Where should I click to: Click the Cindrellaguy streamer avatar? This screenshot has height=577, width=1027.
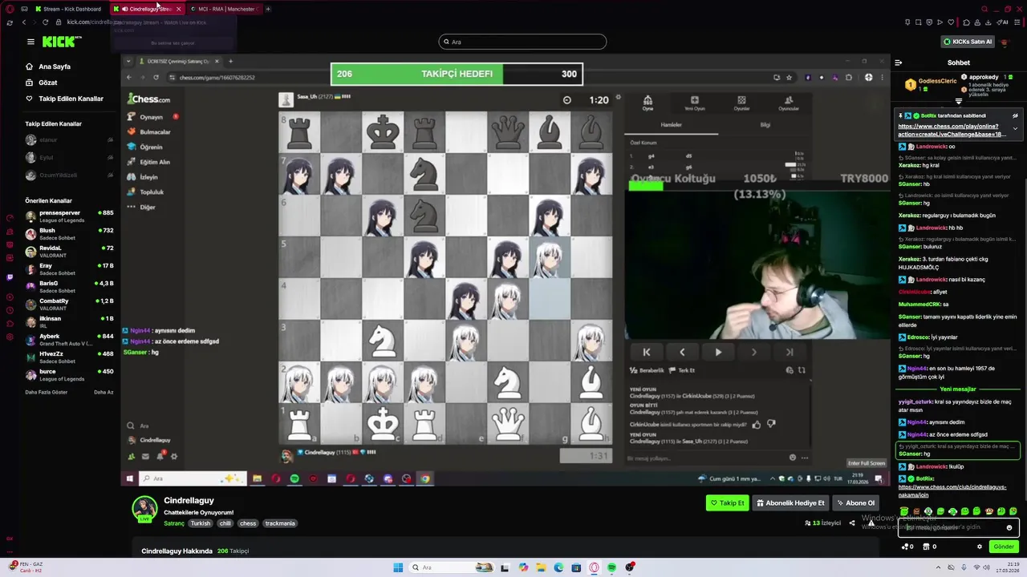click(x=144, y=508)
